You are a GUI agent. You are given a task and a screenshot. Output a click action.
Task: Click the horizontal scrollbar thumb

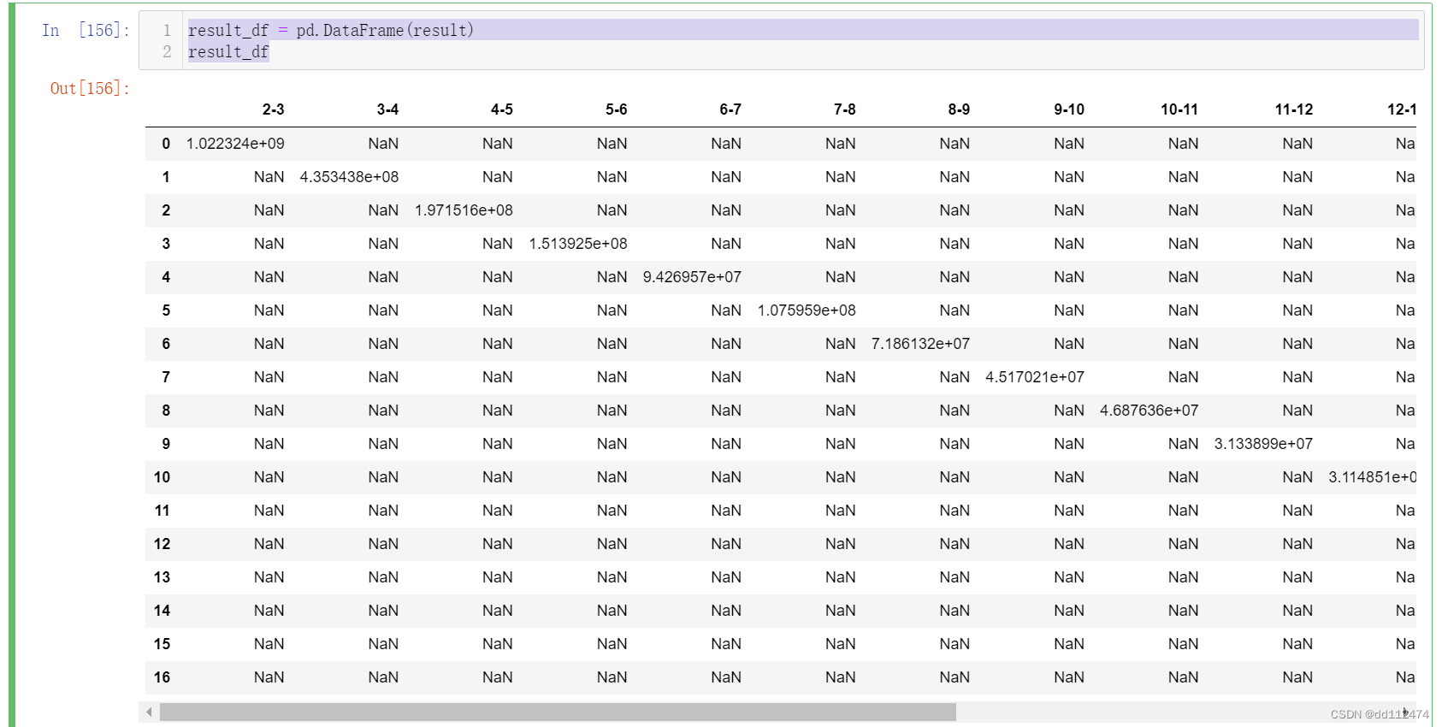coord(558,712)
